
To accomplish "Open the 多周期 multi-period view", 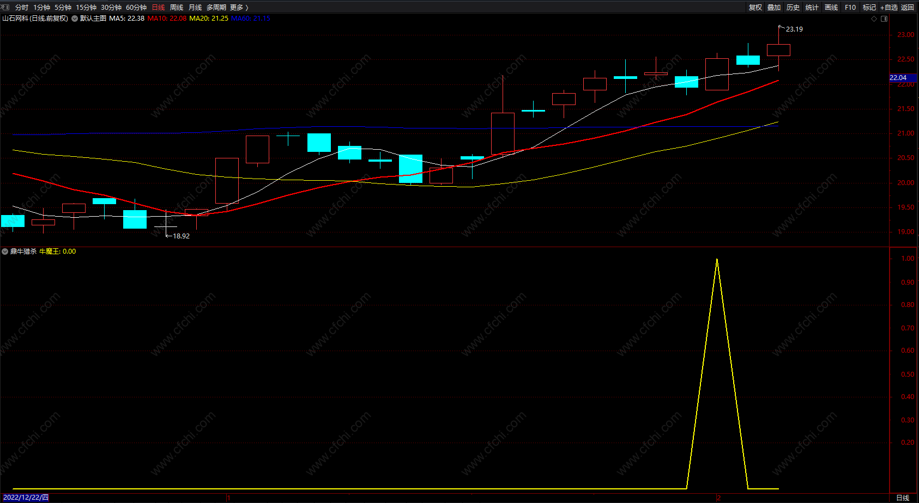I will tap(216, 8).
